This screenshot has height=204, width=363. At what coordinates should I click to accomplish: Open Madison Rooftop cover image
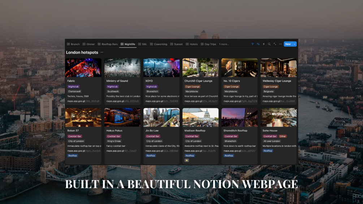(200, 117)
